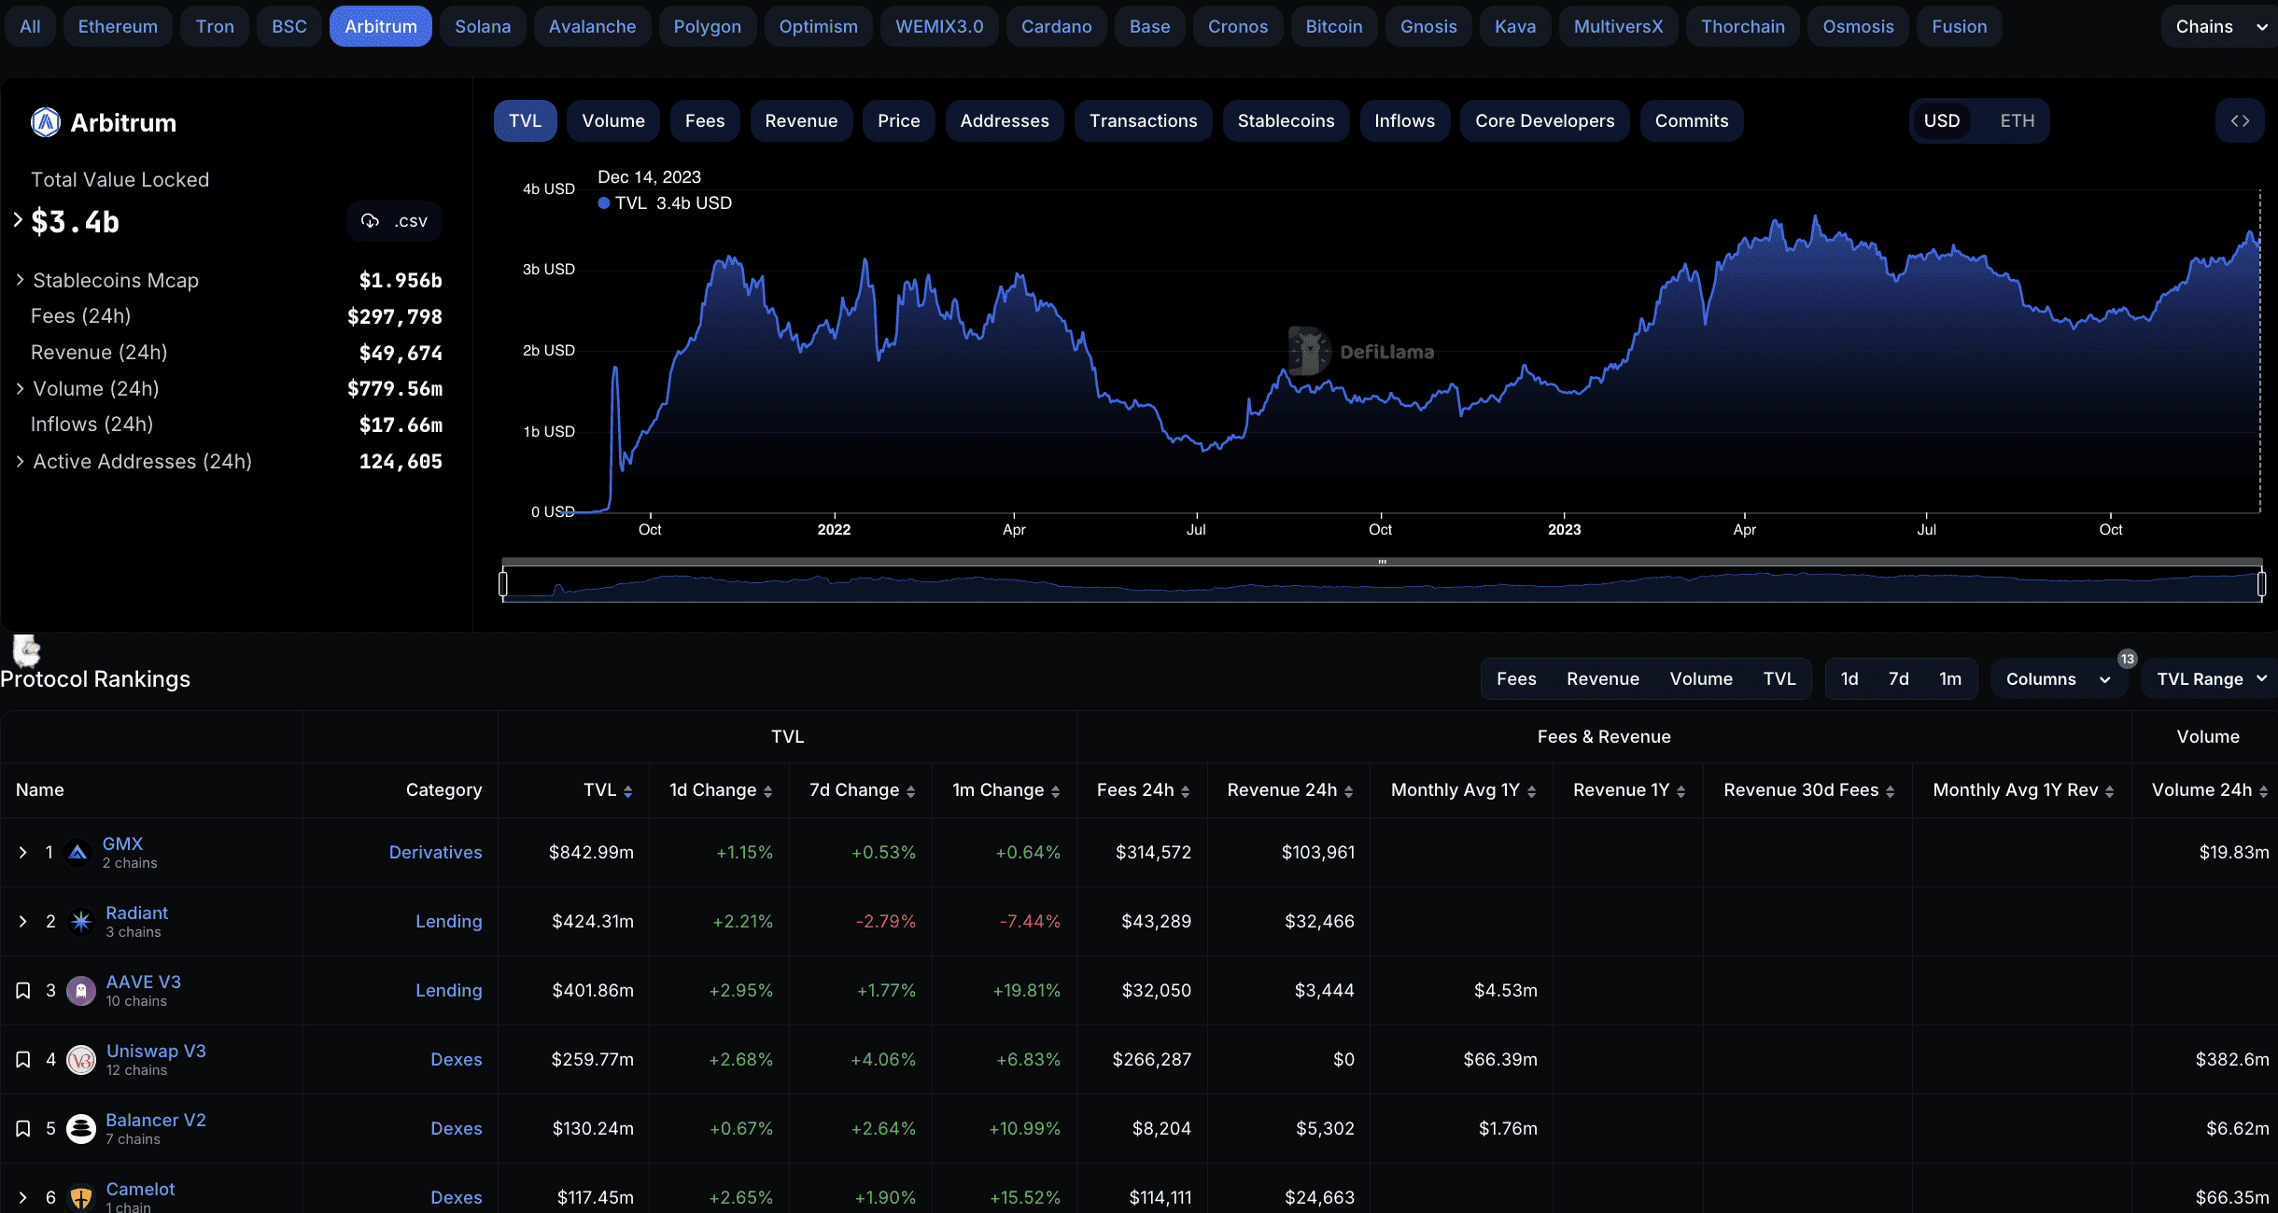
Task: Download TVL data as .csv
Action: point(394,221)
